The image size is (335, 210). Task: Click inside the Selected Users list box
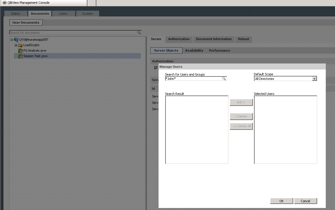point(285,130)
